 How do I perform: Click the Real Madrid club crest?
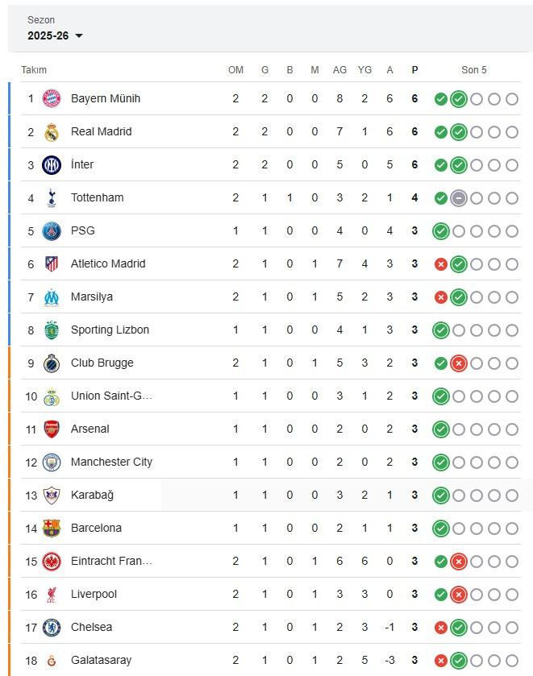(x=52, y=131)
